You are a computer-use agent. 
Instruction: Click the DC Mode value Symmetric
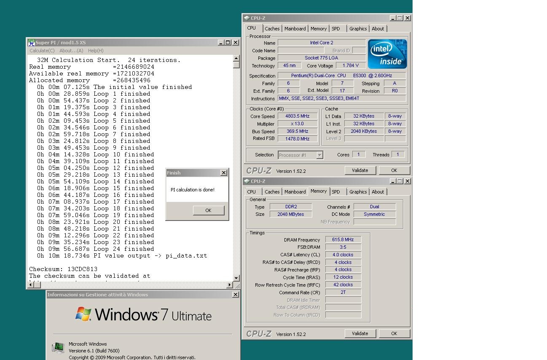375,215
